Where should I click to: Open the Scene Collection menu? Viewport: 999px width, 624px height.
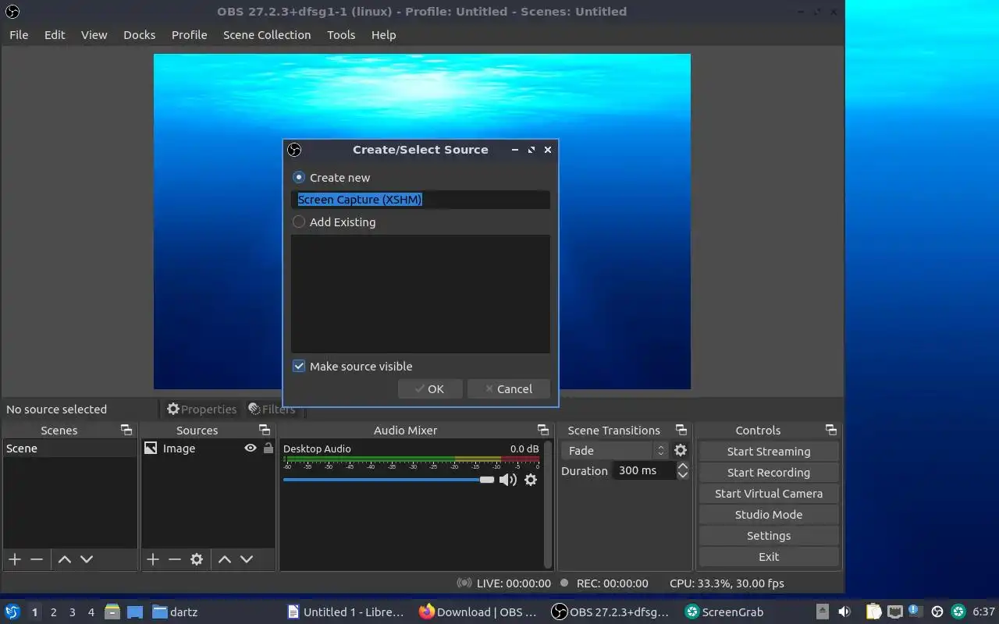tap(267, 35)
